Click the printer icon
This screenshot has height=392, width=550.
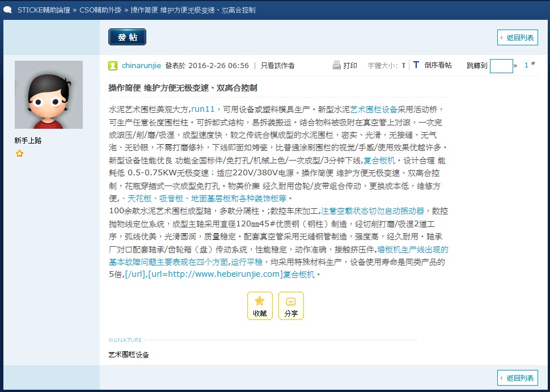coord(337,65)
